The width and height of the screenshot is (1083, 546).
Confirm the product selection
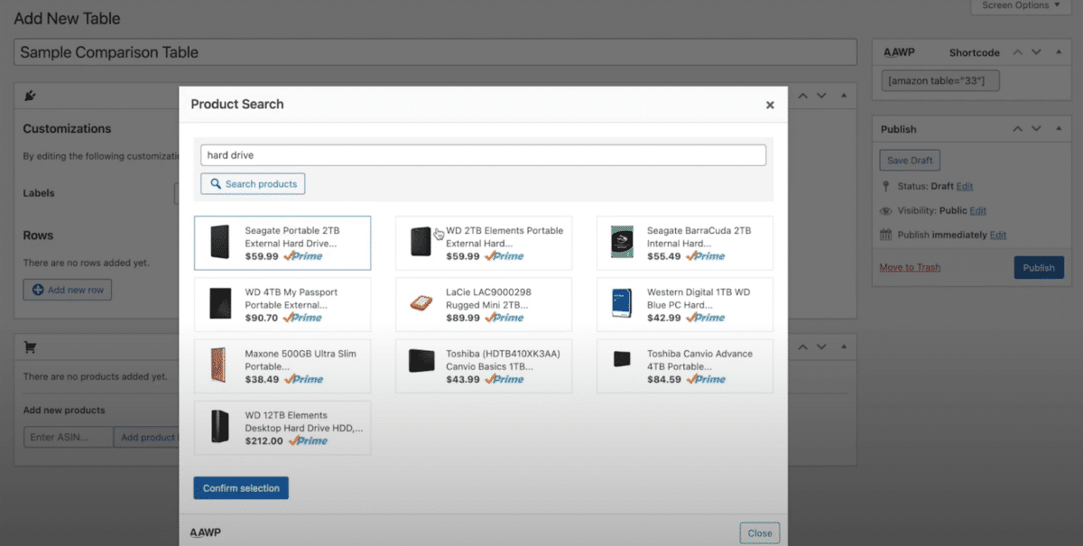coord(241,488)
